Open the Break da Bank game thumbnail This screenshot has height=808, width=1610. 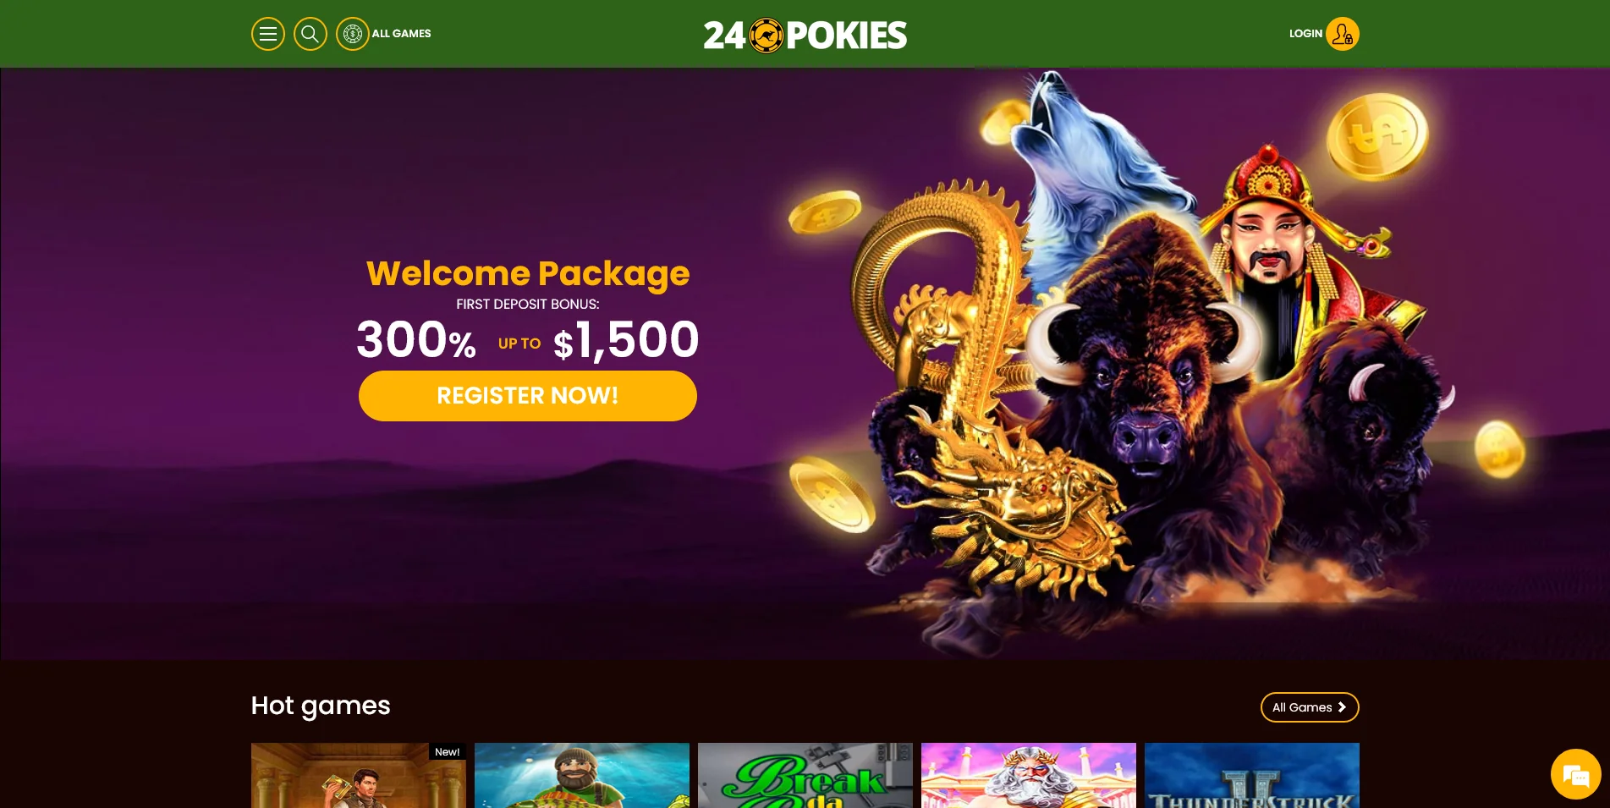pos(805,775)
